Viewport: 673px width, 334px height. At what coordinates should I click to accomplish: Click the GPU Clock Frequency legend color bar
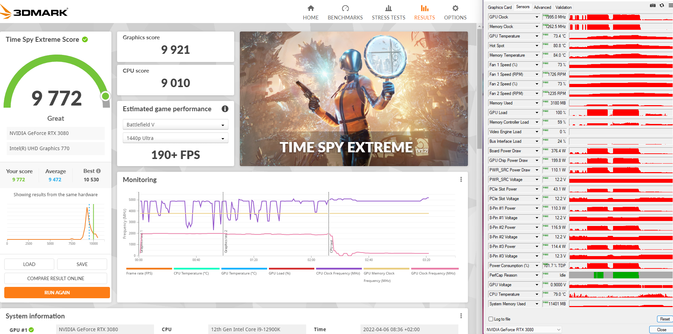pyautogui.click(x=435, y=268)
